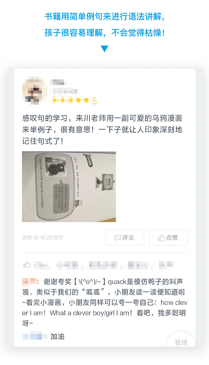This screenshot has height=365, width=209.
Task: Click the thumbs-up icon in 点赞 button
Action: (161, 238)
